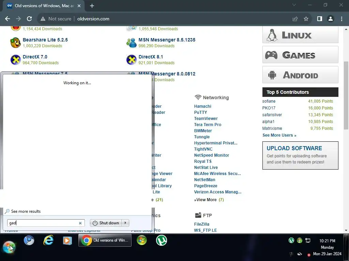Image resolution: width=349 pixels, height=261 pixels.
Task: Open the Royal TS link
Action: coord(203,161)
